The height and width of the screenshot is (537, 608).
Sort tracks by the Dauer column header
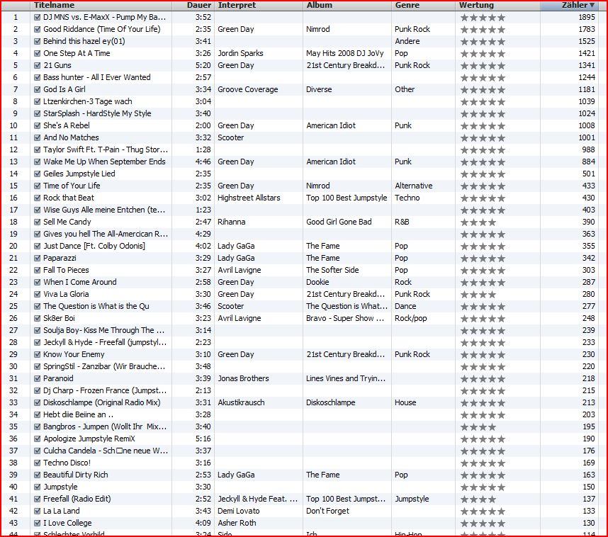pyautogui.click(x=193, y=6)
